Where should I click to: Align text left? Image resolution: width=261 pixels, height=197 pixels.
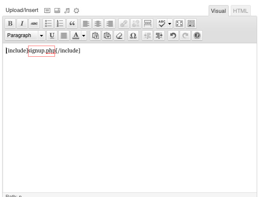pos(86,23)
